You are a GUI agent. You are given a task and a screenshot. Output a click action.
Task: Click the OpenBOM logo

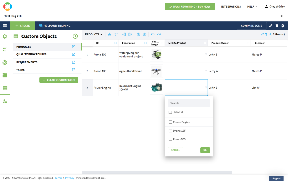point(8,6)
